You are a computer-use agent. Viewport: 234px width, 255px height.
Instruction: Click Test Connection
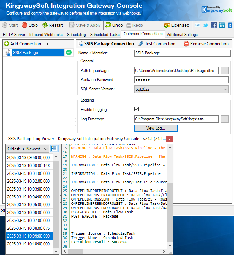[x=157, y=44]
